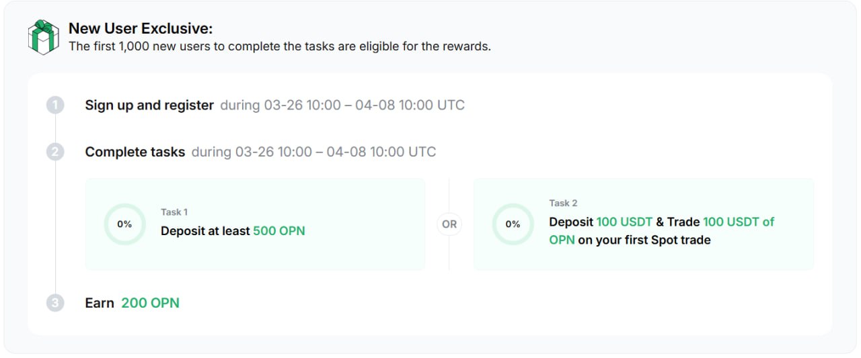The width and height of the screenshot is (861, 358).
Task: Click the New User Exclusive heading
Action: click(x=141, y=29)
